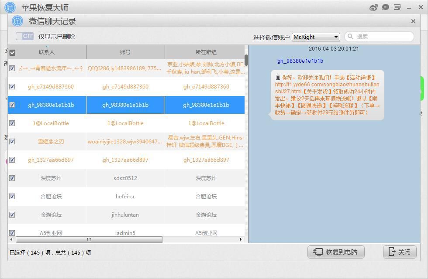Click the exit icon on the 关闭 button

391,252
